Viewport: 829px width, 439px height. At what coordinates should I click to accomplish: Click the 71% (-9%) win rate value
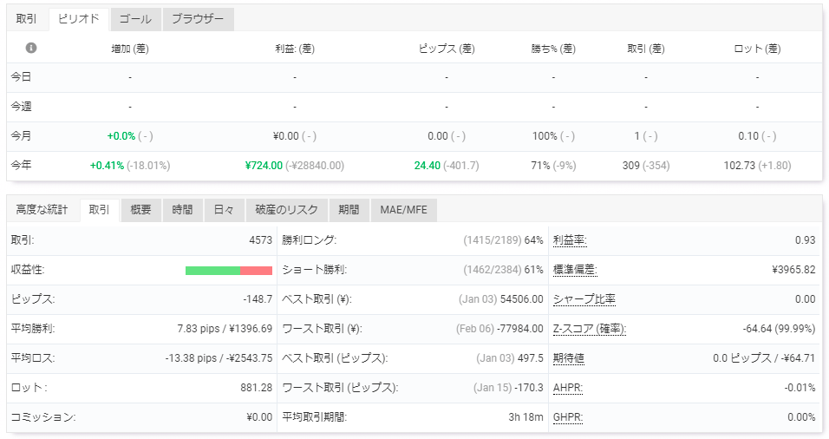(553, 166)
